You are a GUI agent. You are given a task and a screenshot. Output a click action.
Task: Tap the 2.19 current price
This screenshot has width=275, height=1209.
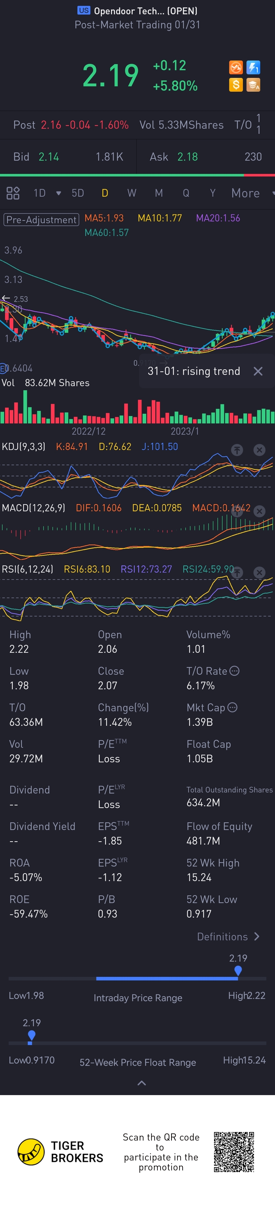click(111, 76)
